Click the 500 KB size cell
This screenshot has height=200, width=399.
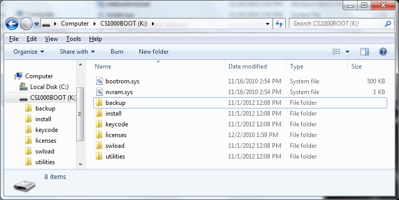376,81
